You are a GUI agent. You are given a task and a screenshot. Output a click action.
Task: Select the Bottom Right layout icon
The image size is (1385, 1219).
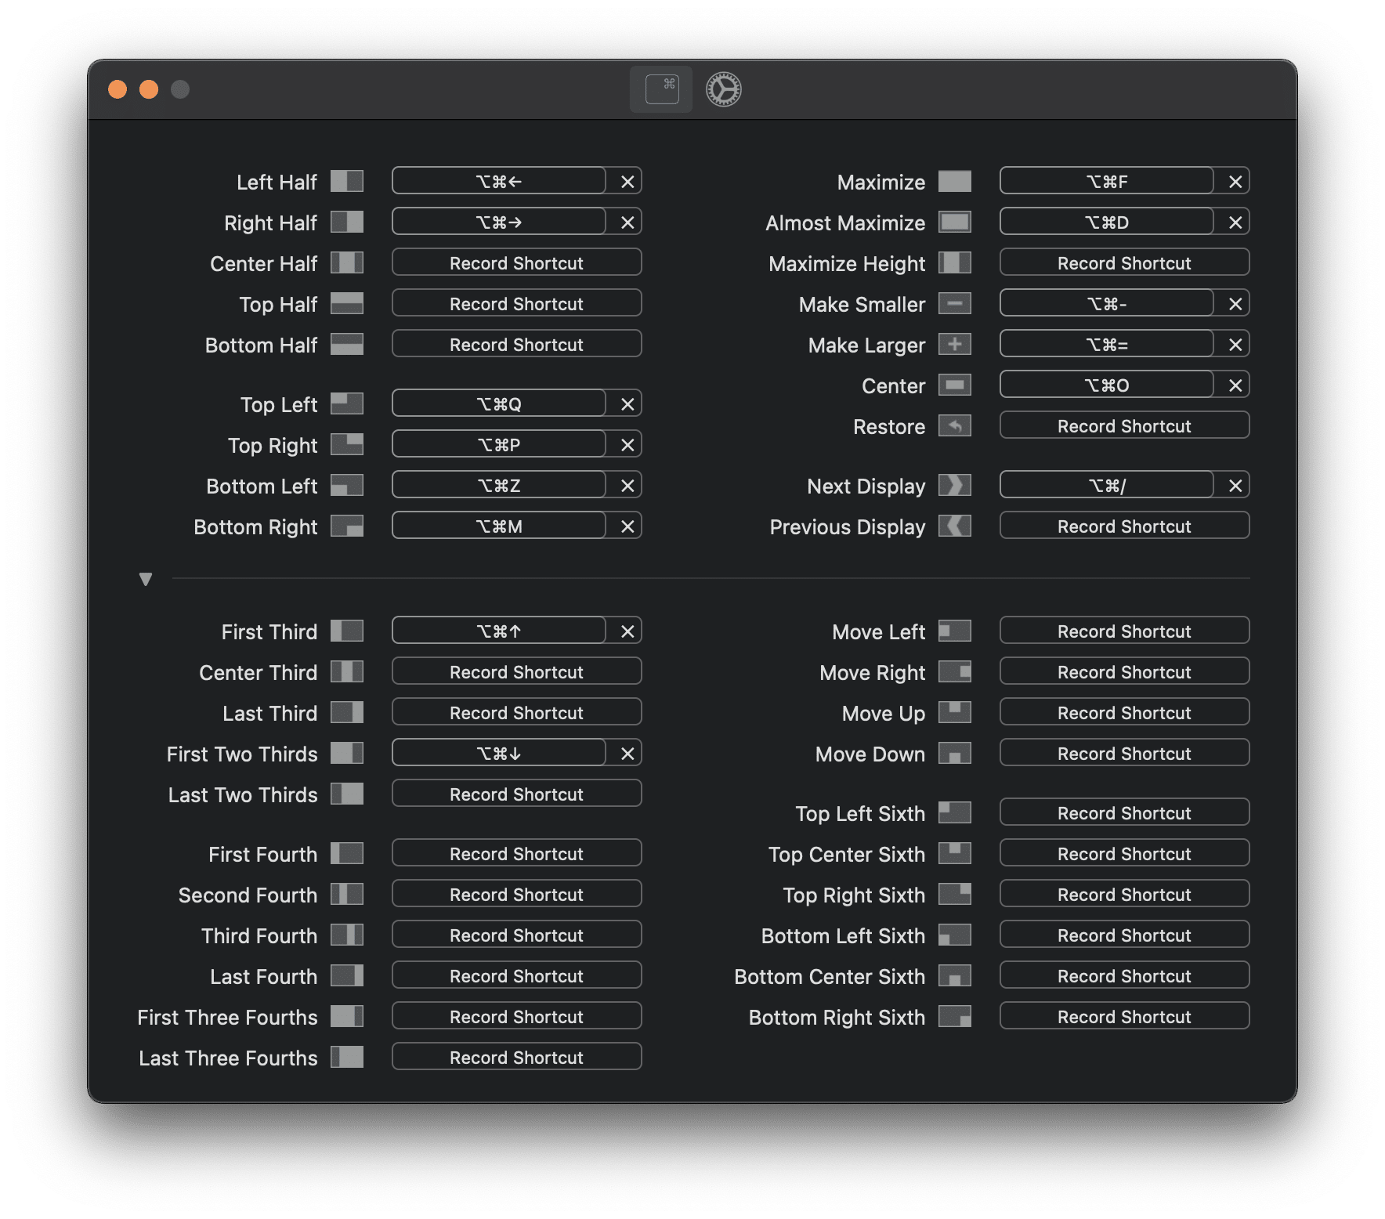coord(347,526)
